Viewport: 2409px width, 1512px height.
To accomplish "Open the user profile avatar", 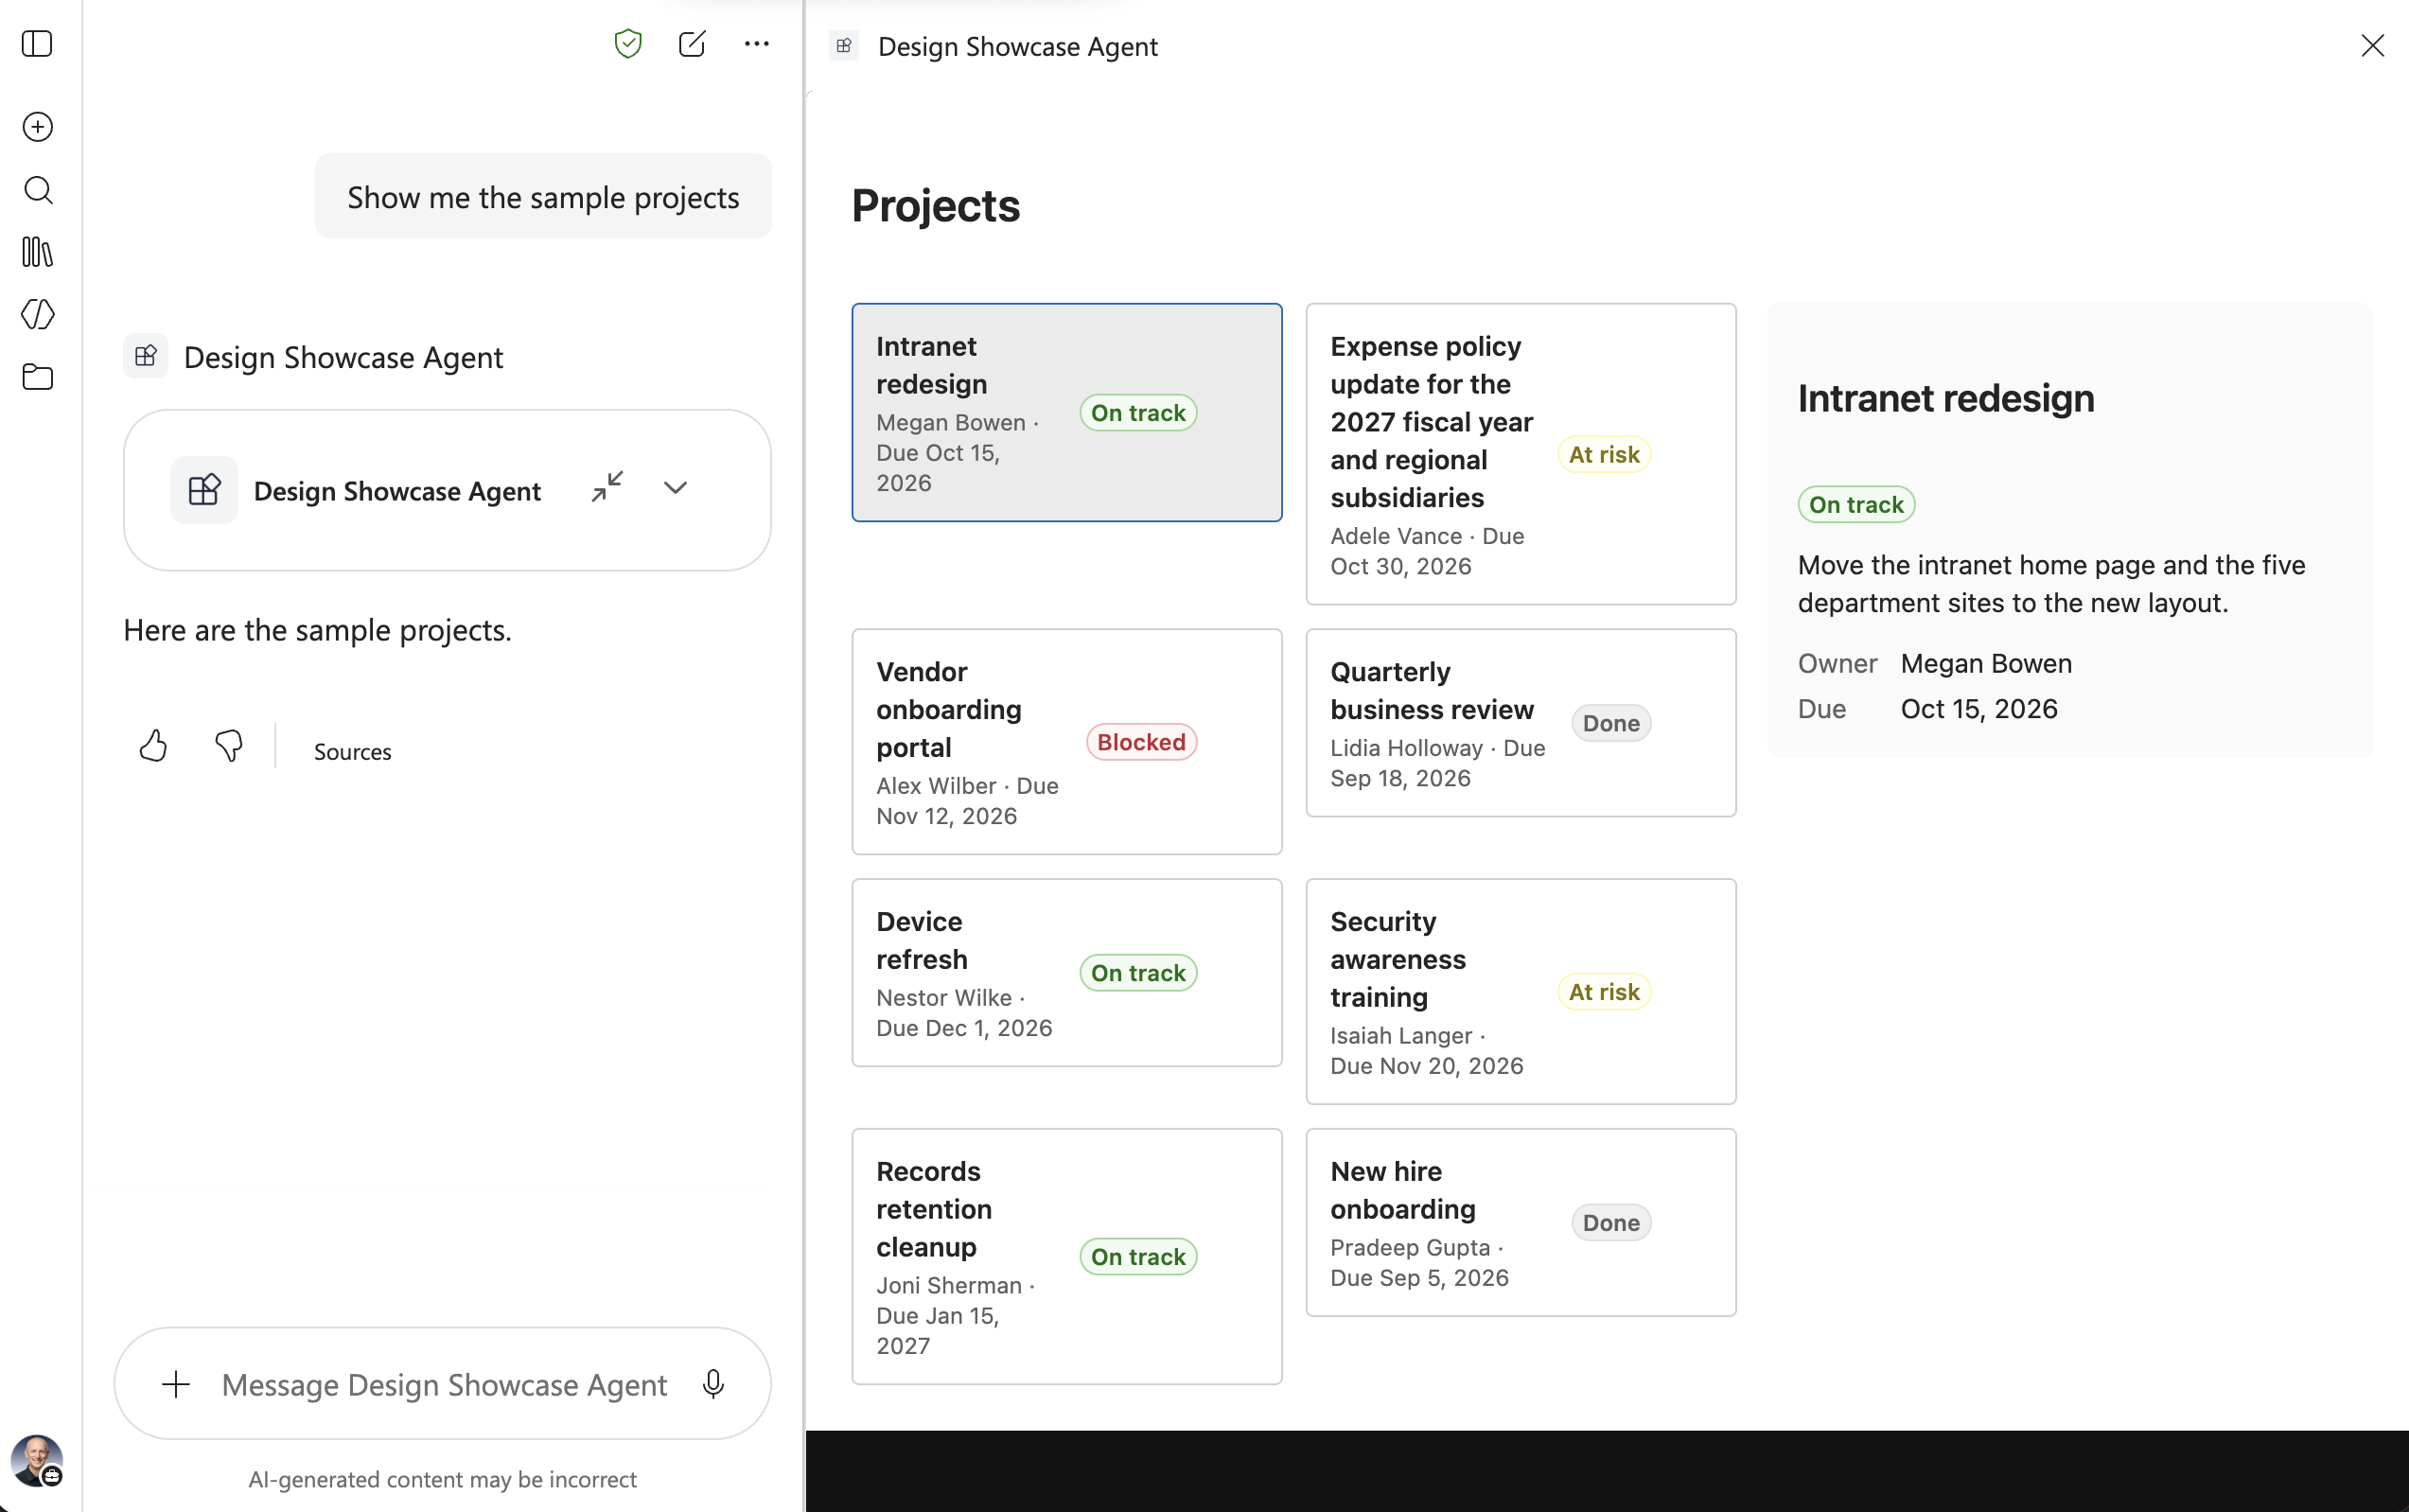I will click(37, 1461).
